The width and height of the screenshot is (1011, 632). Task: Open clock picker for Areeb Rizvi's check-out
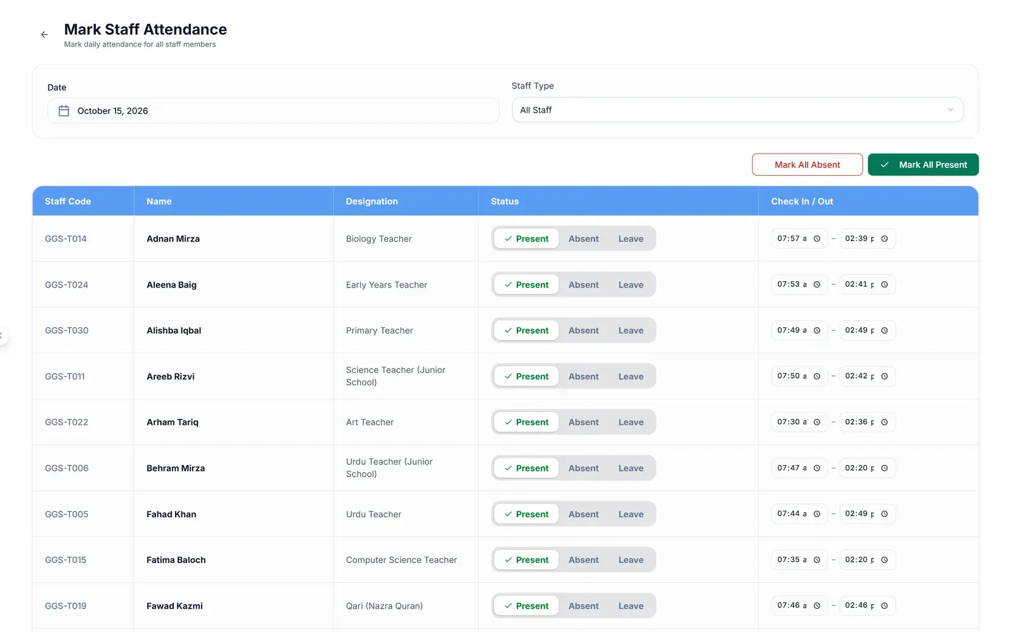(885, 376)
